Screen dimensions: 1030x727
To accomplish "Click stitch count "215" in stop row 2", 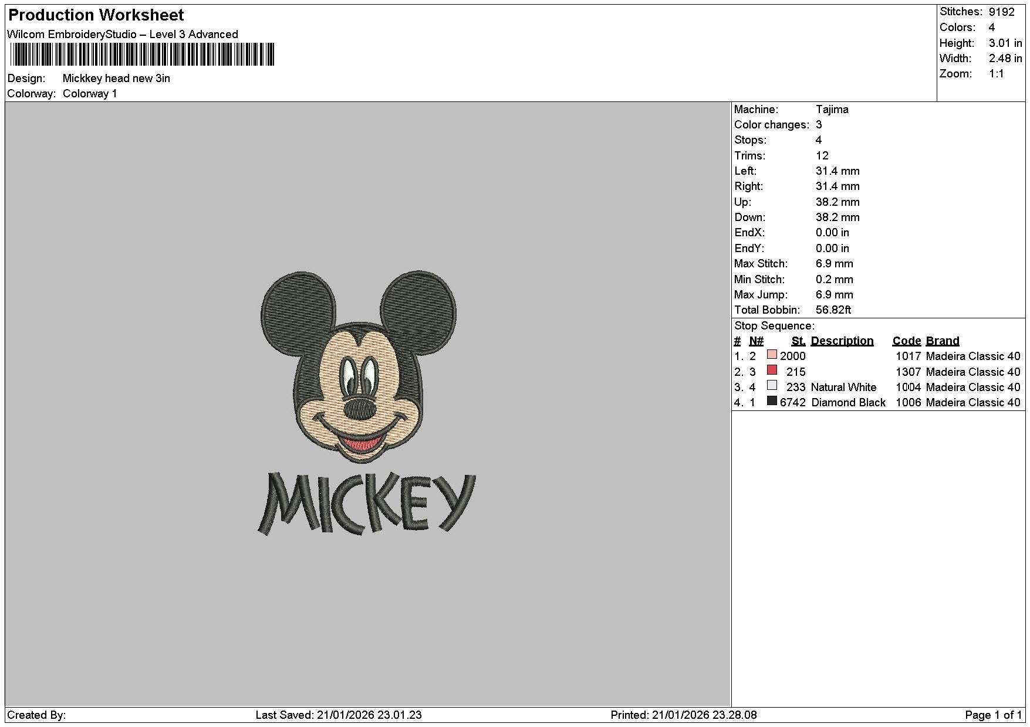I will (x=796, y=372).
